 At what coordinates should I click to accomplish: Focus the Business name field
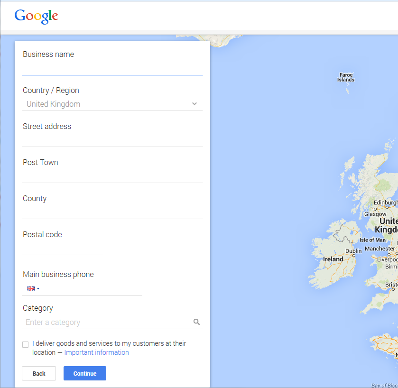click(x=112, y=68)
